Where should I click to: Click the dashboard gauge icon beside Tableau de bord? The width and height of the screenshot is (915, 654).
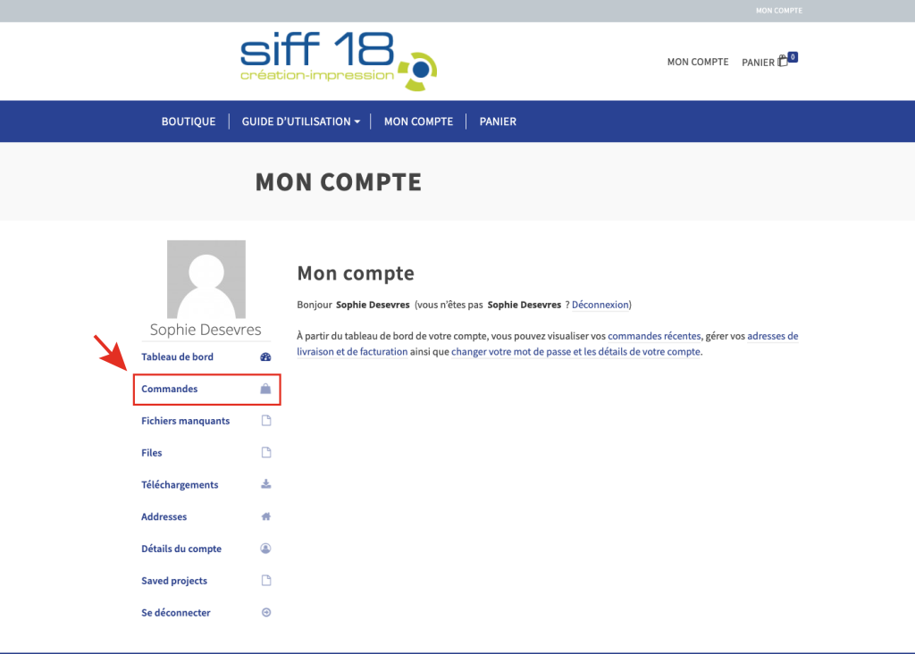265,357
